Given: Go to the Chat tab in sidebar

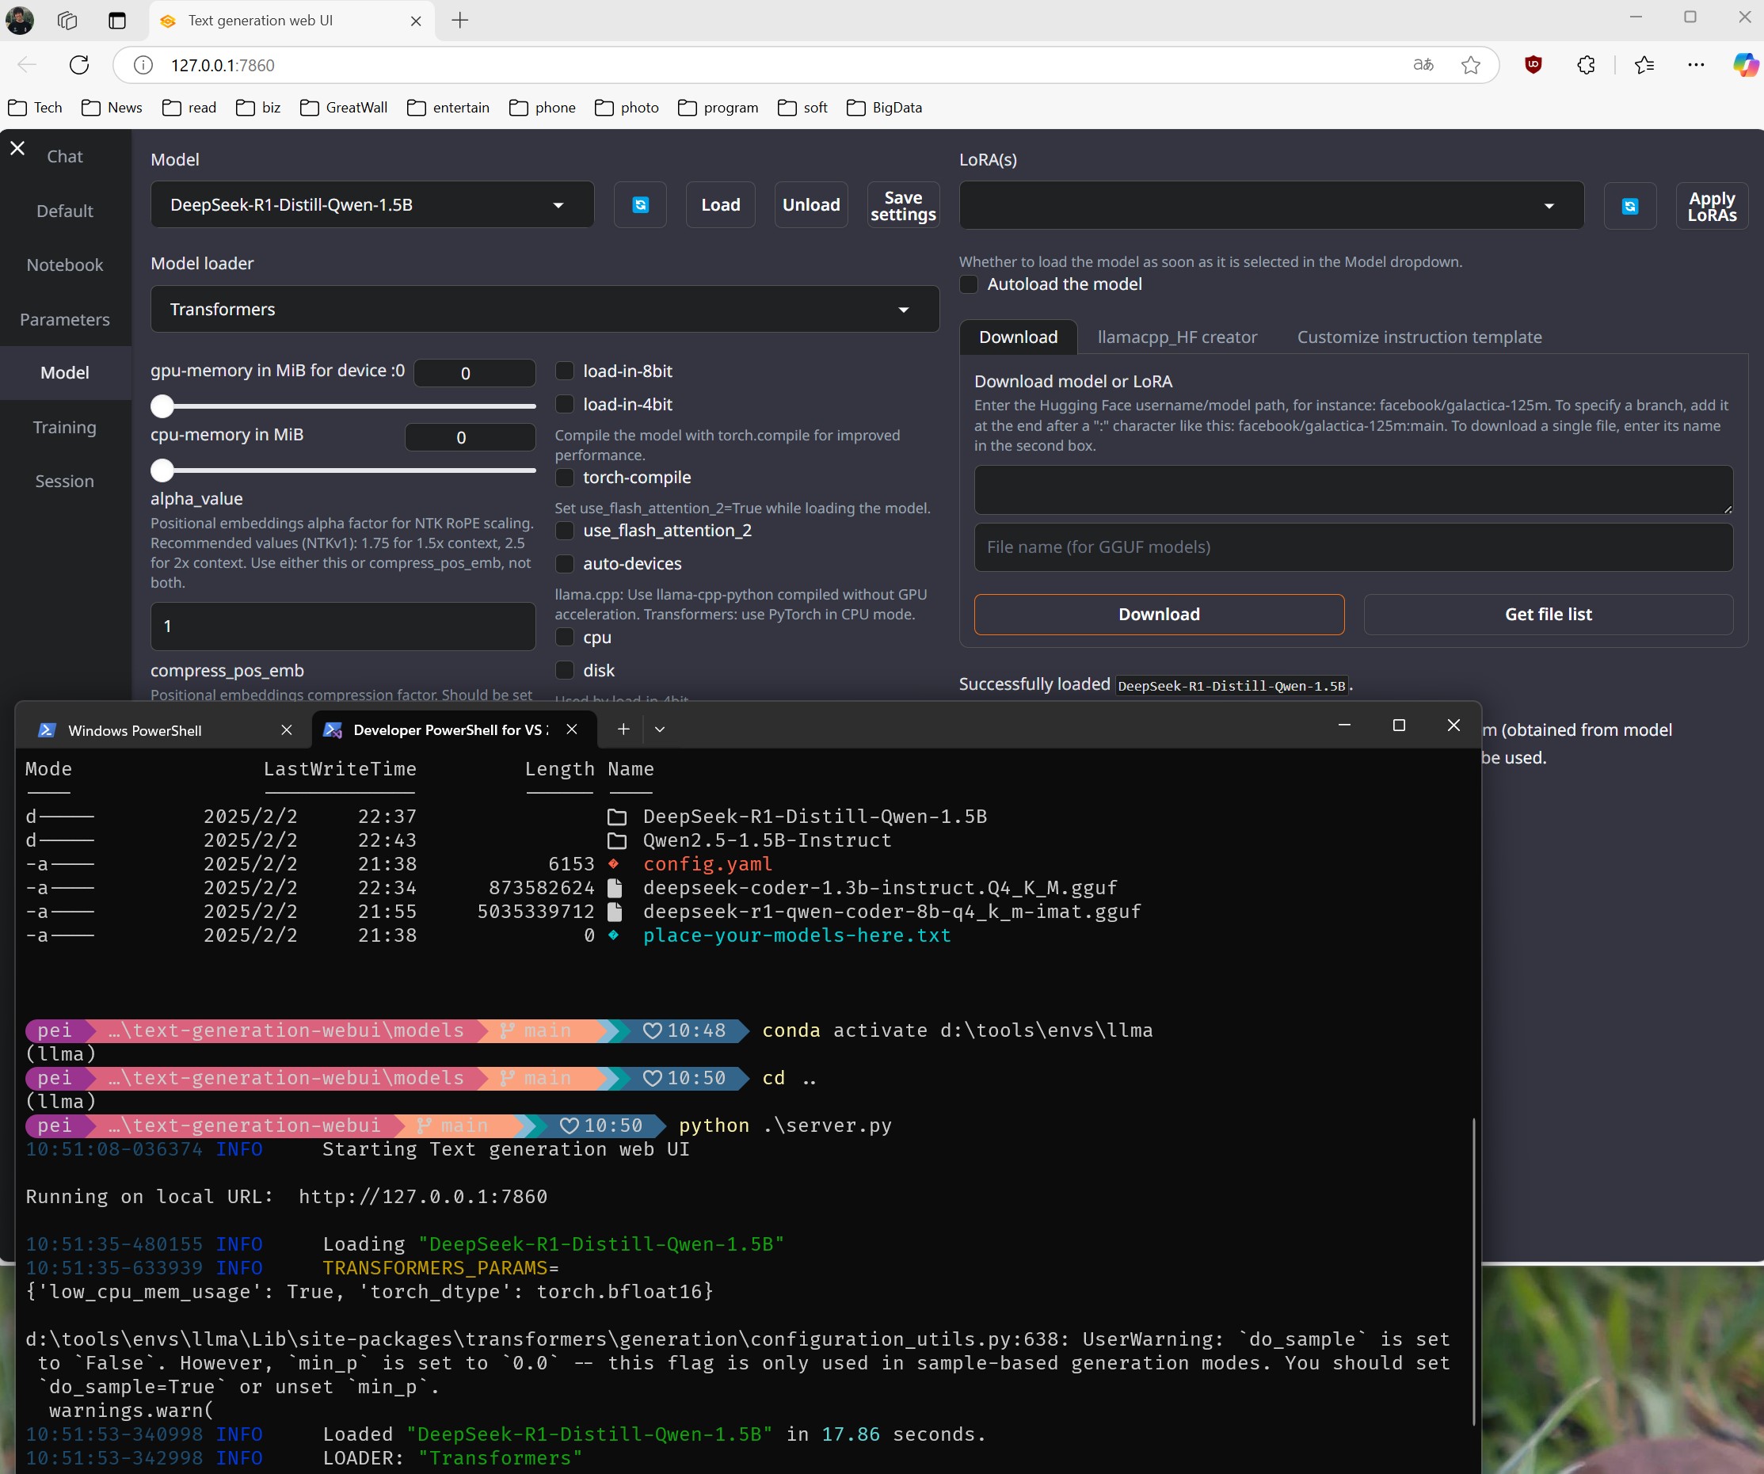Looking at the screenshot, I should 65,156.
